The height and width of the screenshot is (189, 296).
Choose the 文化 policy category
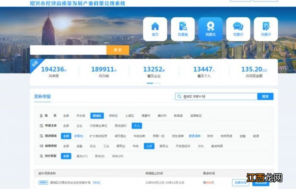201,146
